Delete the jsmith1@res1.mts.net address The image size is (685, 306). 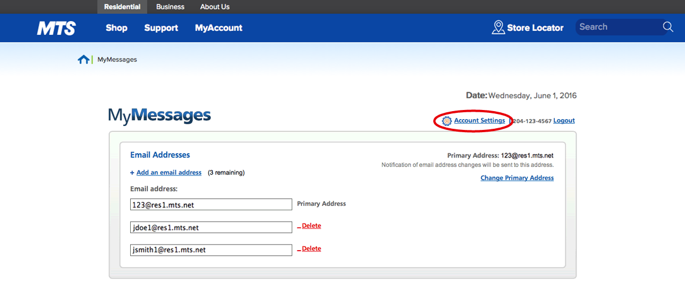coord(311,248)
